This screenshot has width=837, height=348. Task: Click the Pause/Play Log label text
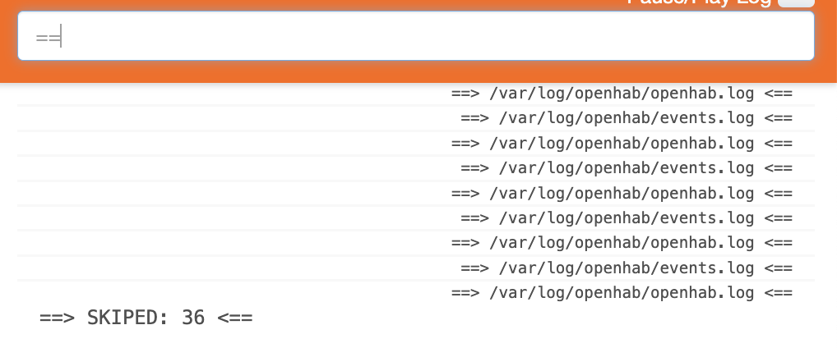pos(699,2)
